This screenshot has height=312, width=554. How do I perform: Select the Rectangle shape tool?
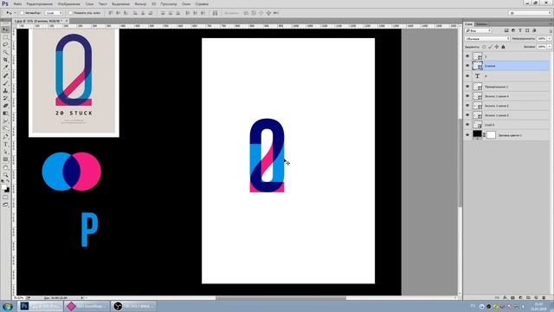(x=5, y=159)
